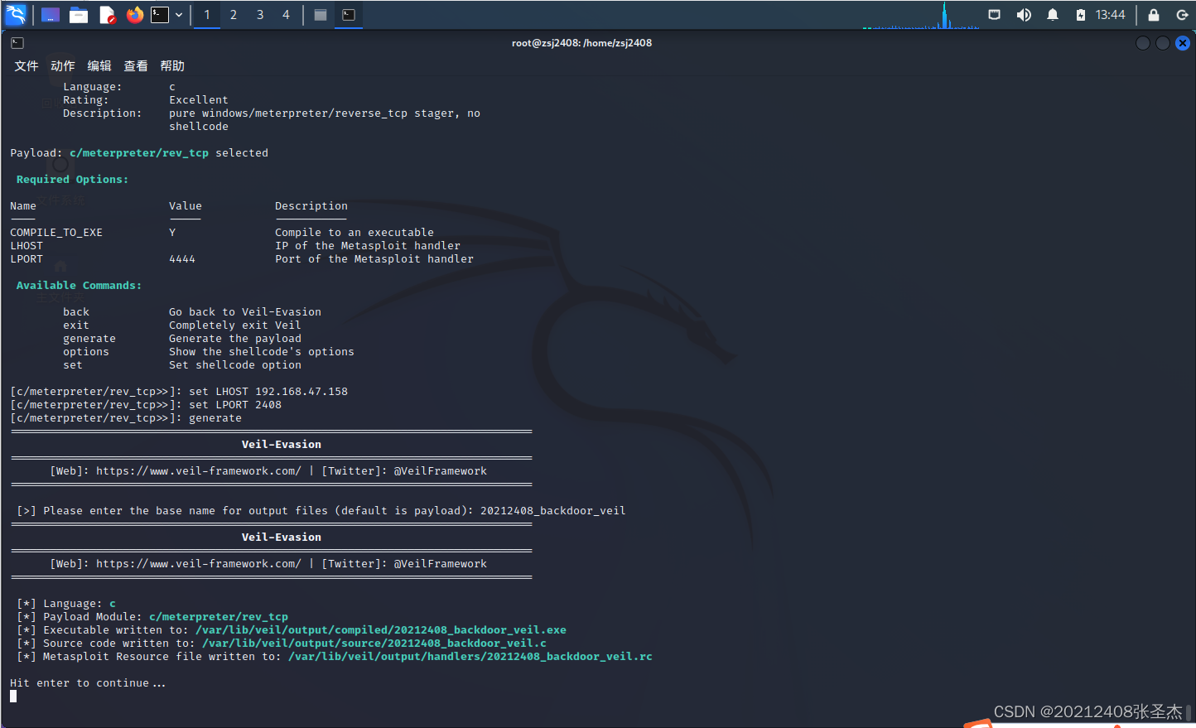This screenshot has width=1196, height=728.
Task: Expand the terminal launcher dropdown arrow
Action: (179, 15)
